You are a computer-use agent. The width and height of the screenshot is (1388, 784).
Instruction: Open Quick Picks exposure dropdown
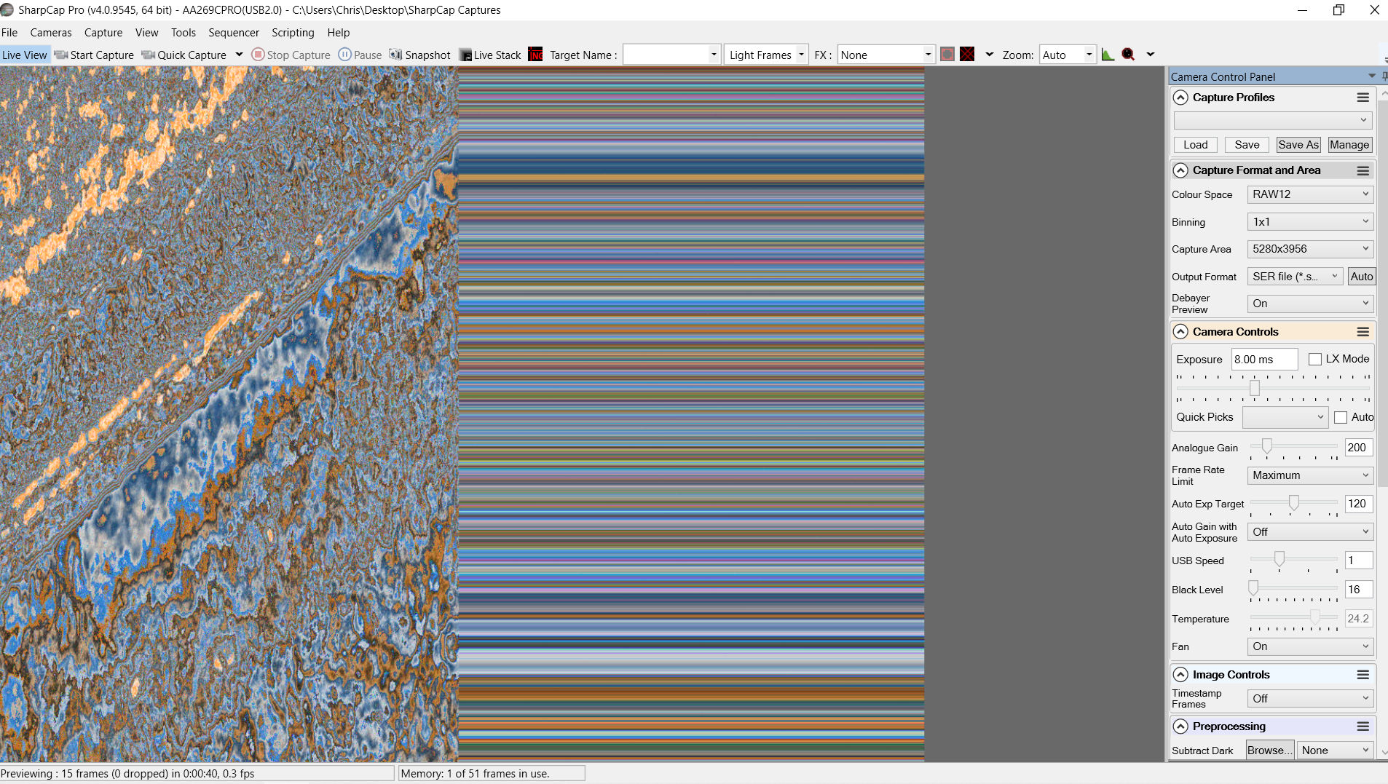point(1285,418)
